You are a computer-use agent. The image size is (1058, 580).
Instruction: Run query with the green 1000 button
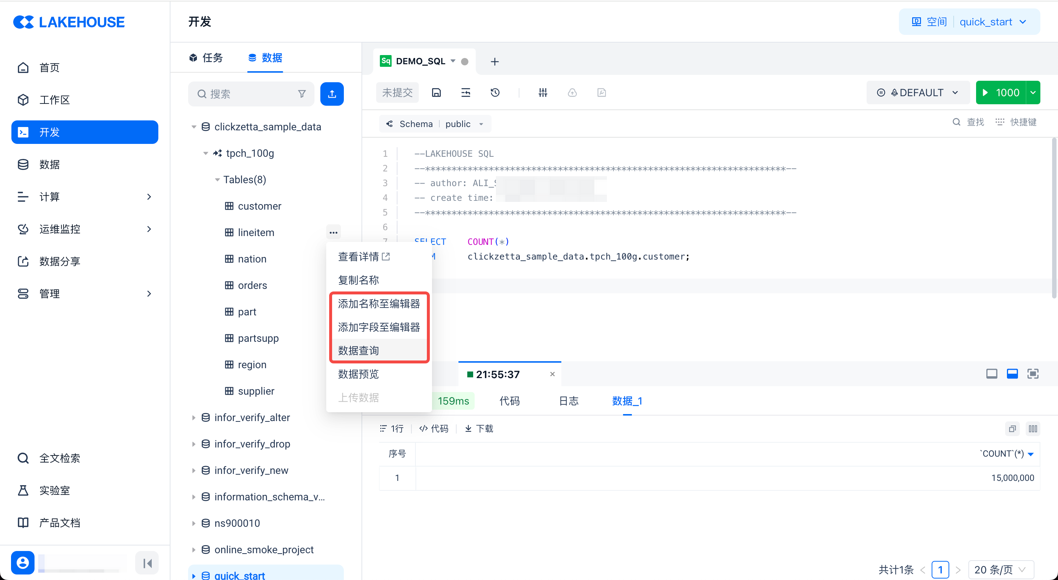tap(1000, 93)
